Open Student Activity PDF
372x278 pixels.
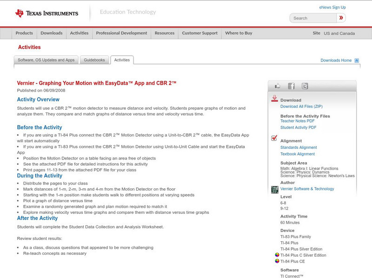(298, 127)
